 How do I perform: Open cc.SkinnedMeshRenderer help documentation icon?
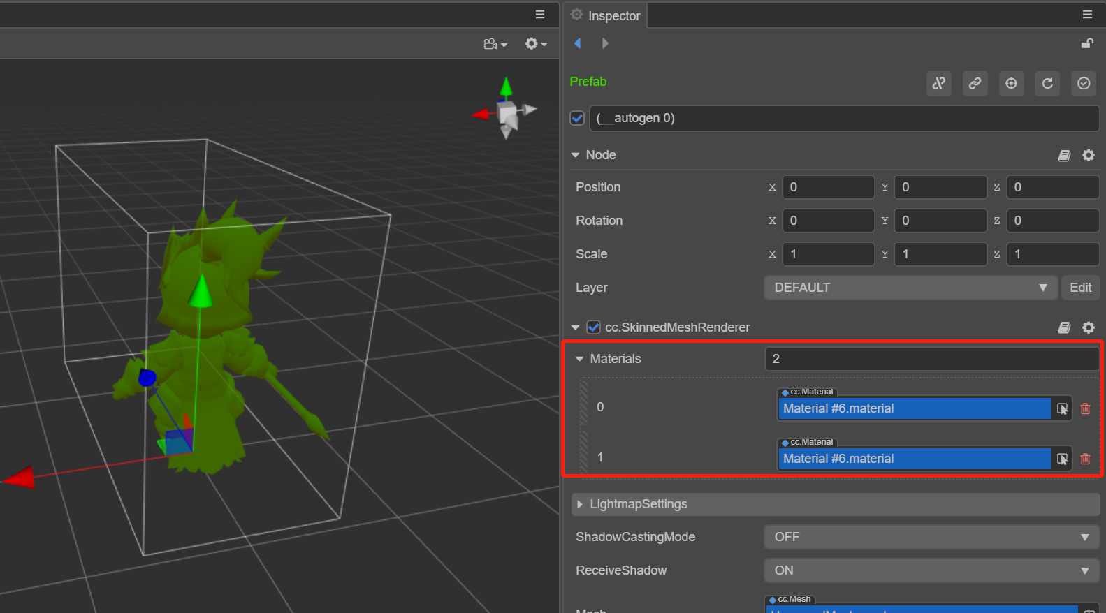pos(1064,328)
